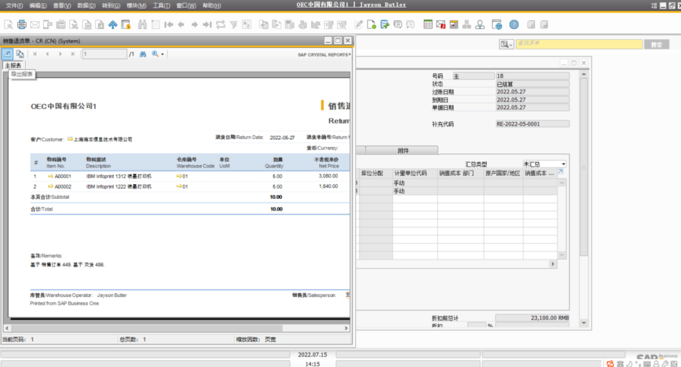Click the fax icon in toolbar
The width and height of the screenshot is (681, 367).
coord(61,25)
